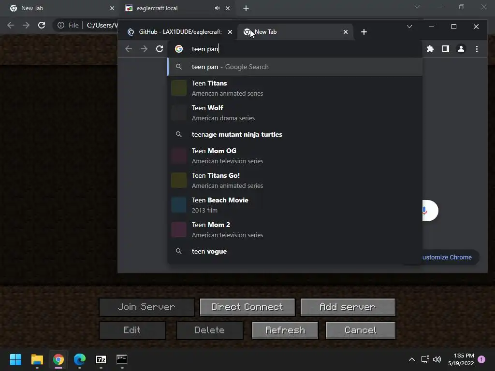Open the clock showing 1:35 PM
The width and height of the screenshot is (495, 371).
pyautogui.click(x=461, y=359)
